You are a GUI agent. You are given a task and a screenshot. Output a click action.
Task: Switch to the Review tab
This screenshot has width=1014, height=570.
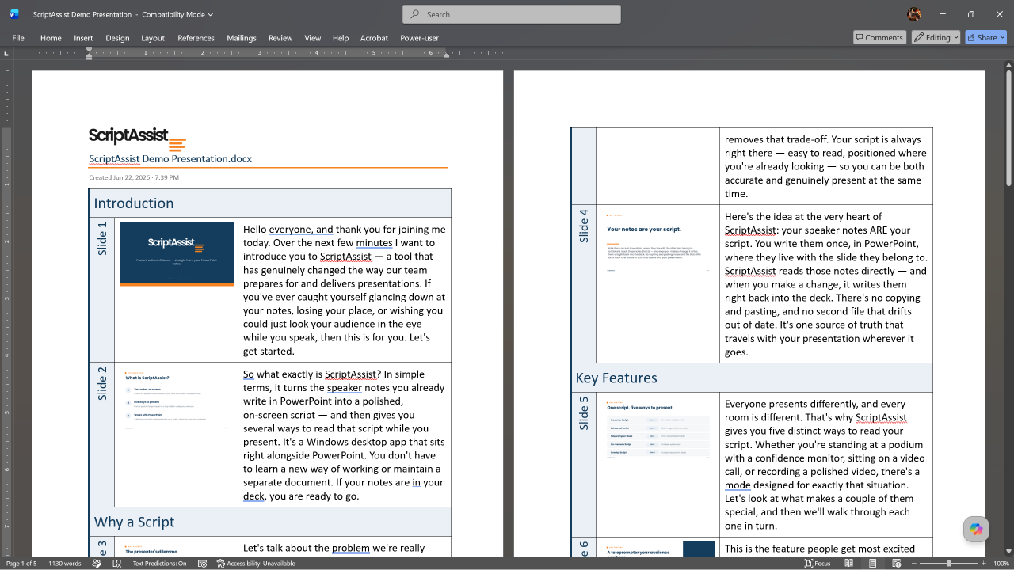coord(280,38)
